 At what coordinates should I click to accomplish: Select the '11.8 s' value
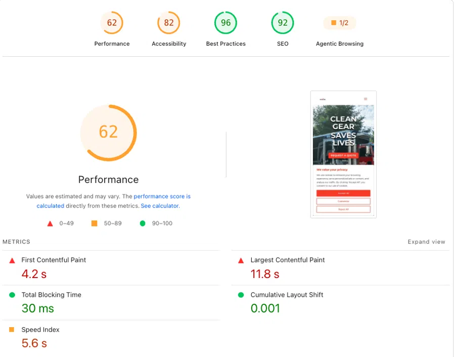tap(264, 274)
